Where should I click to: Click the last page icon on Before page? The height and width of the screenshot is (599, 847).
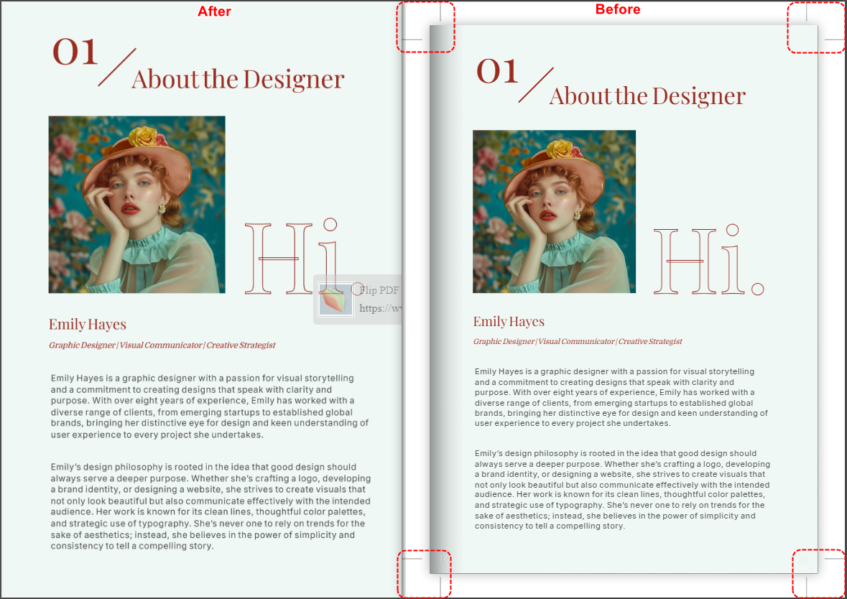(x=803, y=559)
